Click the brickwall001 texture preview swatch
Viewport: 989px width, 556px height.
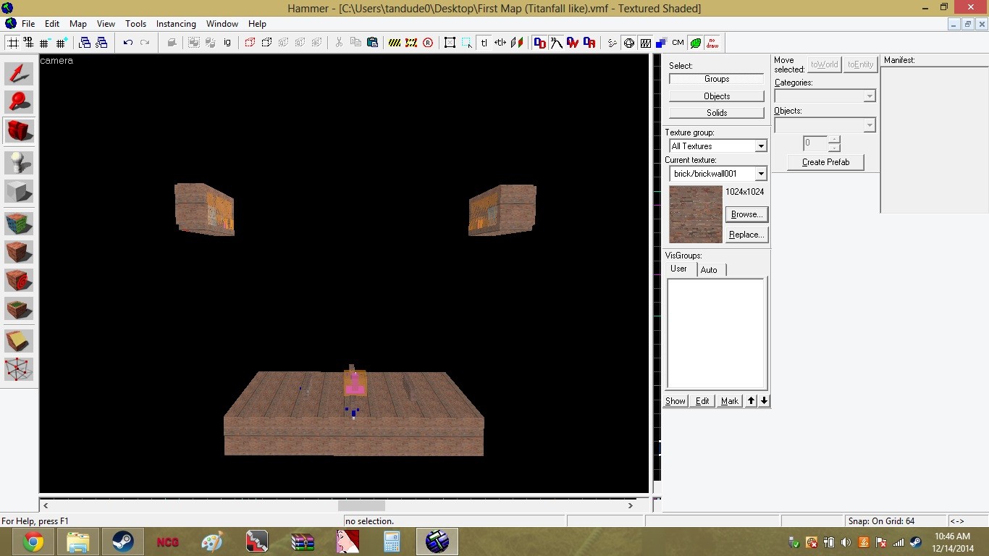695,214
